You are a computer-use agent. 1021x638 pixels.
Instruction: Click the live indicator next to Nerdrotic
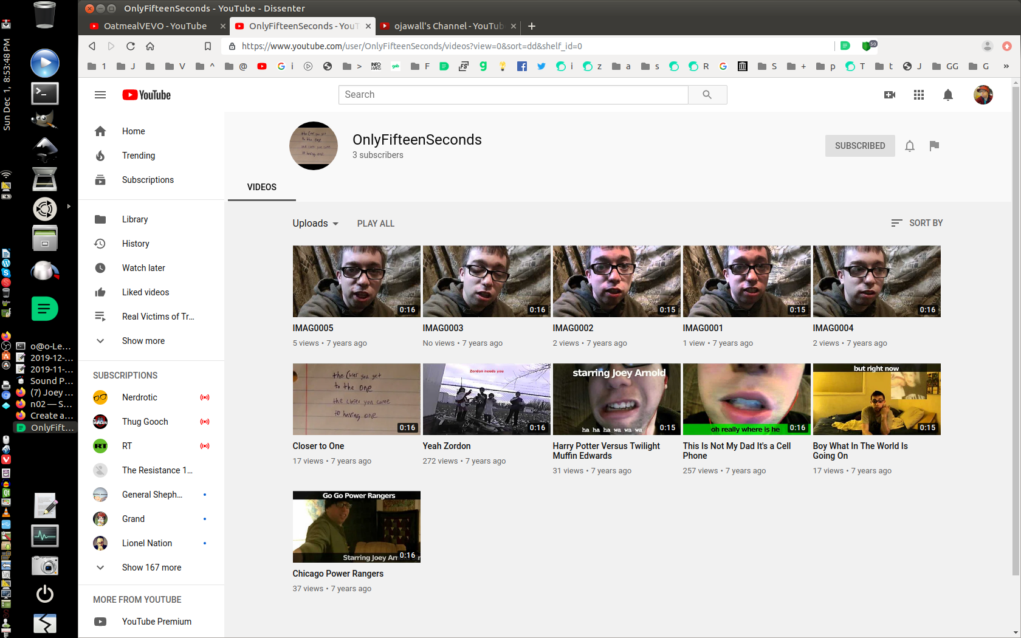[205, 397]
